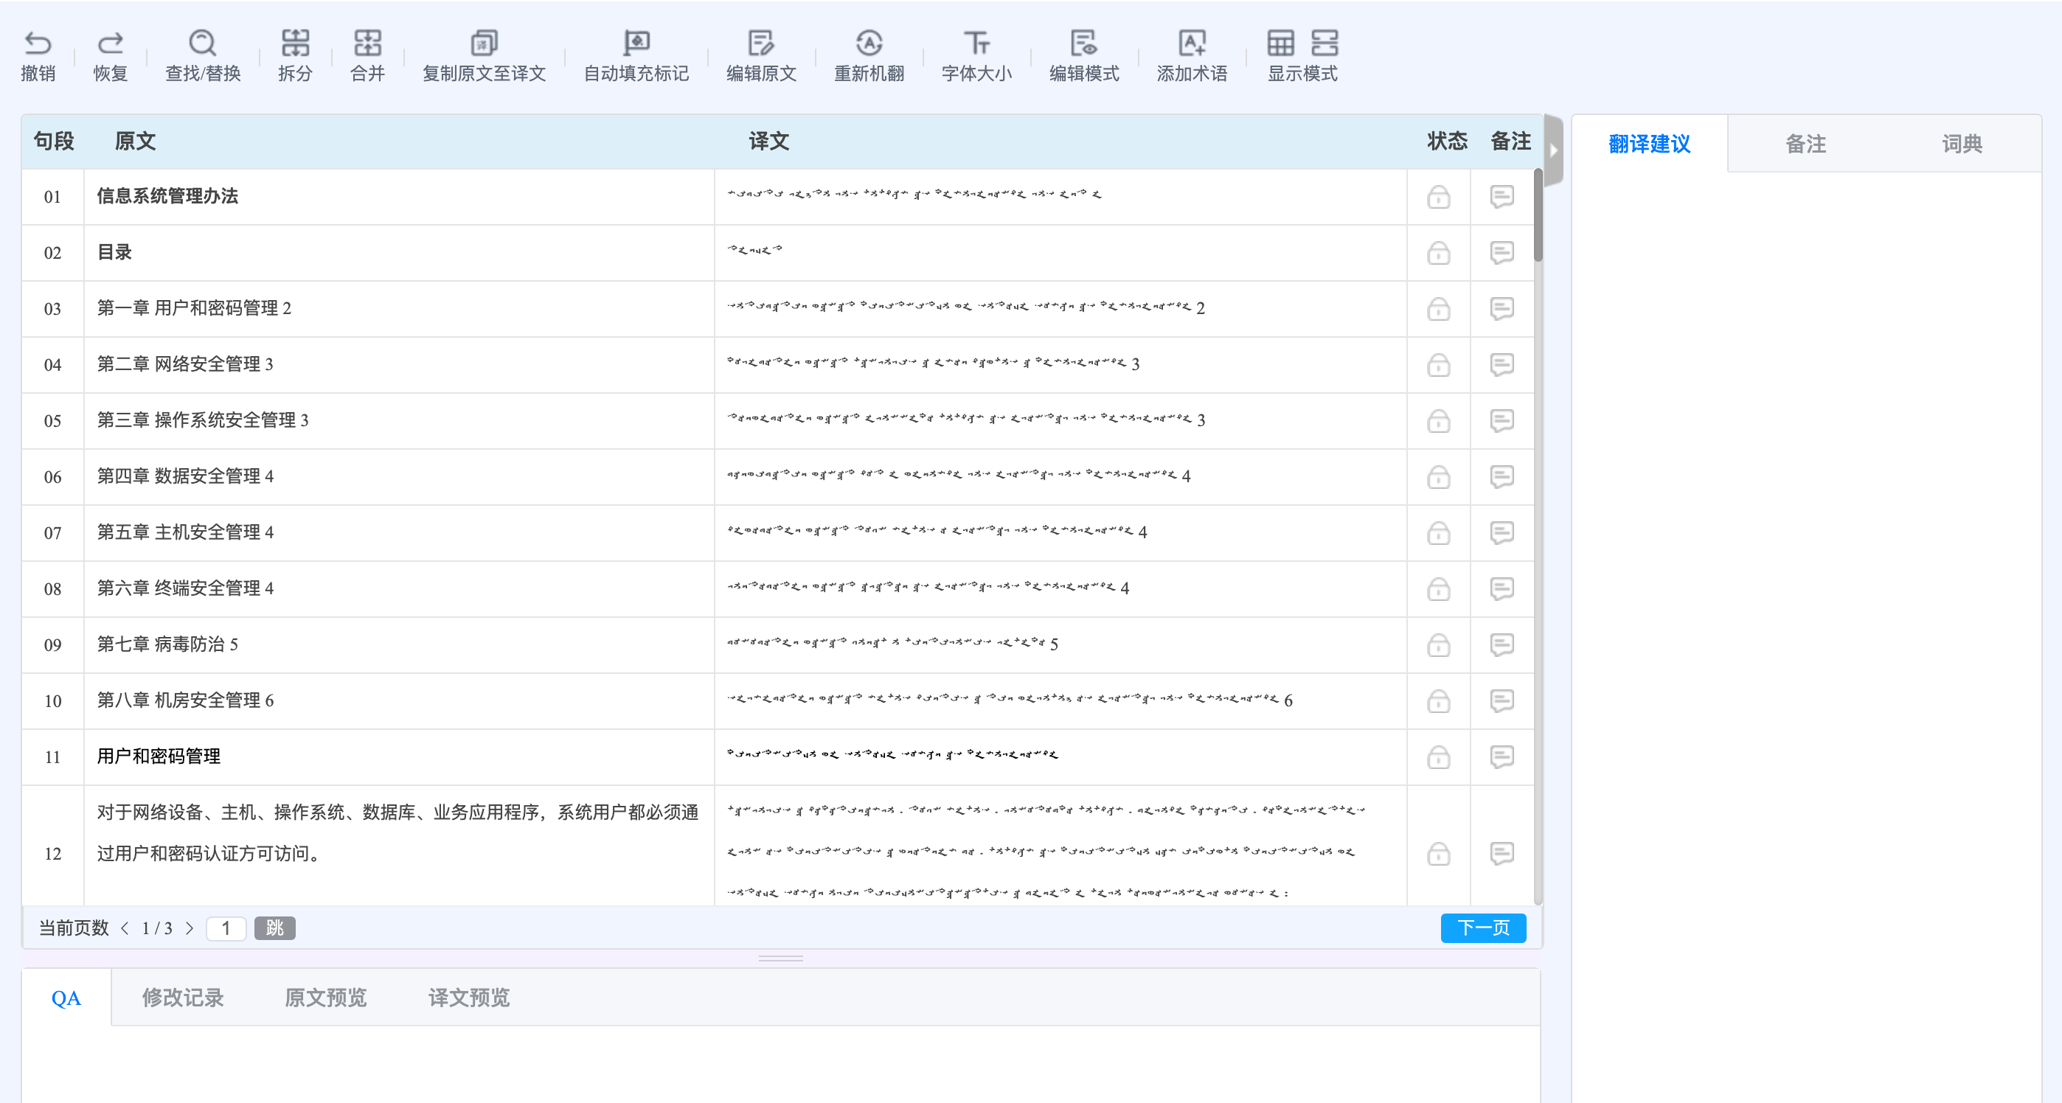Click the 拆分 split segment icon
The width and height of the screenshot is (2062, 1103).
tap(294, 44)
